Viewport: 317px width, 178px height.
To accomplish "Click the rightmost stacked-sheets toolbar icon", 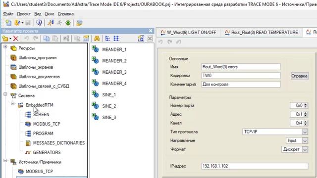I will [79, 23].
